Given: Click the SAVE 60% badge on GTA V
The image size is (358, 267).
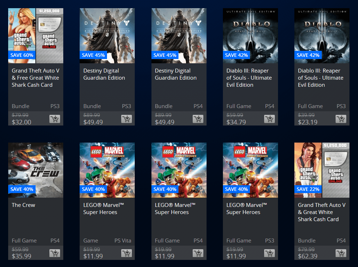Looking at the screenshot, I should (22, 55).
